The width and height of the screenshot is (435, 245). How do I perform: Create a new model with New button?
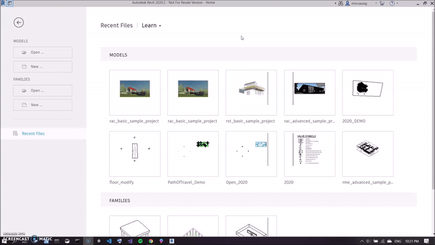pyautogui.click(x=43, y=66)
